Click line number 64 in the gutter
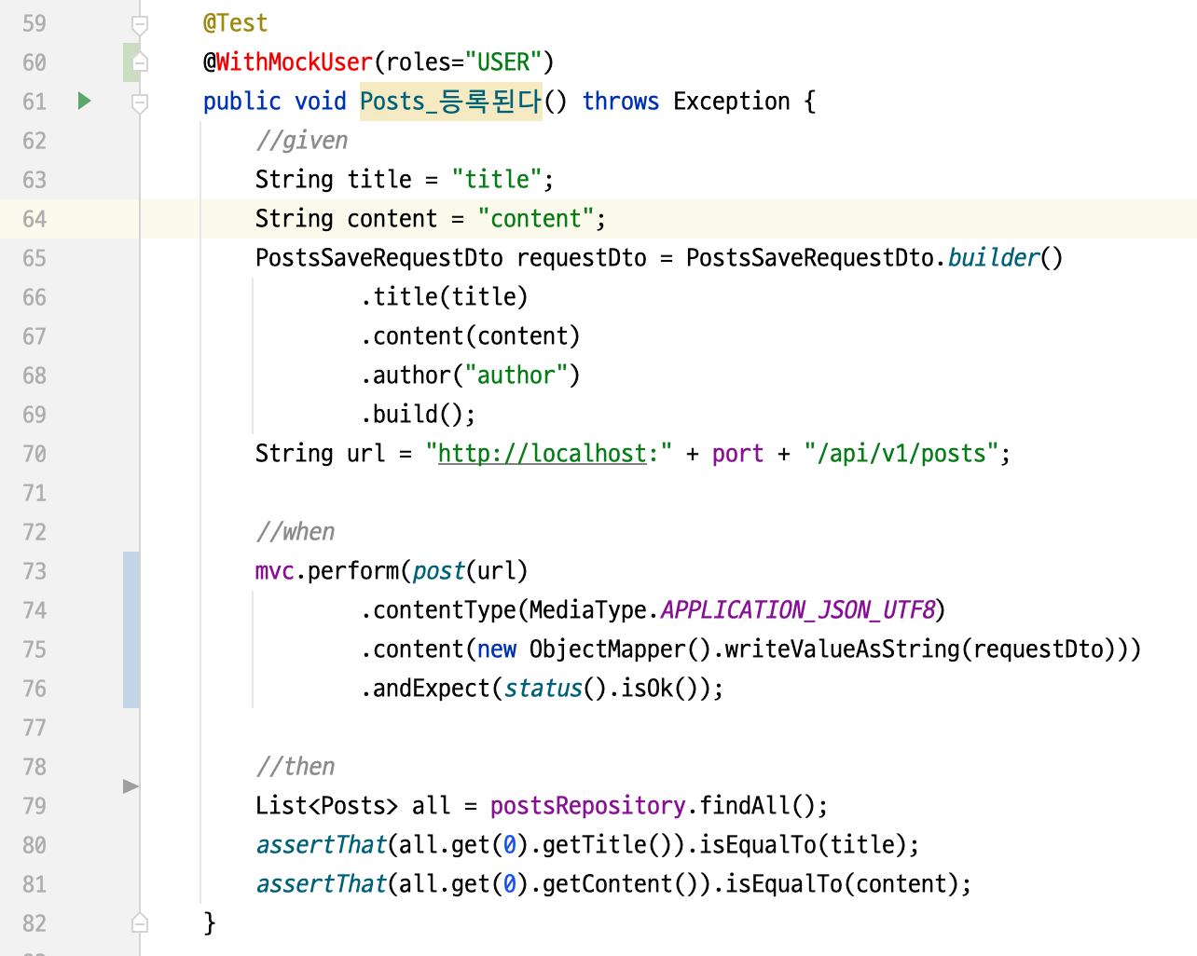 34,219
